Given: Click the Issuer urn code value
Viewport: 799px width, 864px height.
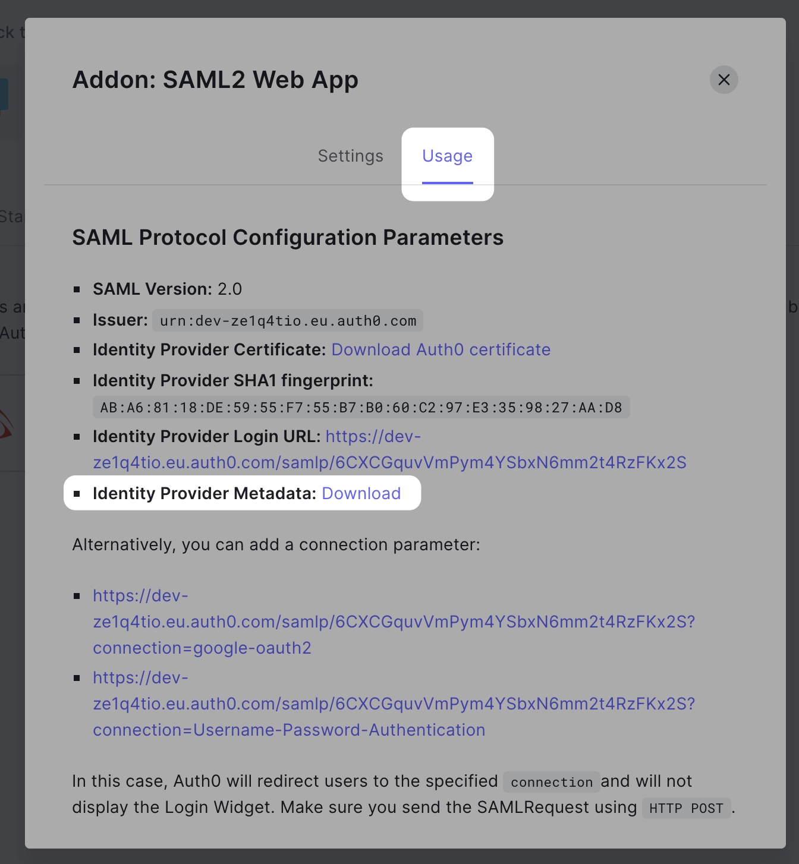Looking at the screenshot, I should pyautogui.click(x=288, y=321).
